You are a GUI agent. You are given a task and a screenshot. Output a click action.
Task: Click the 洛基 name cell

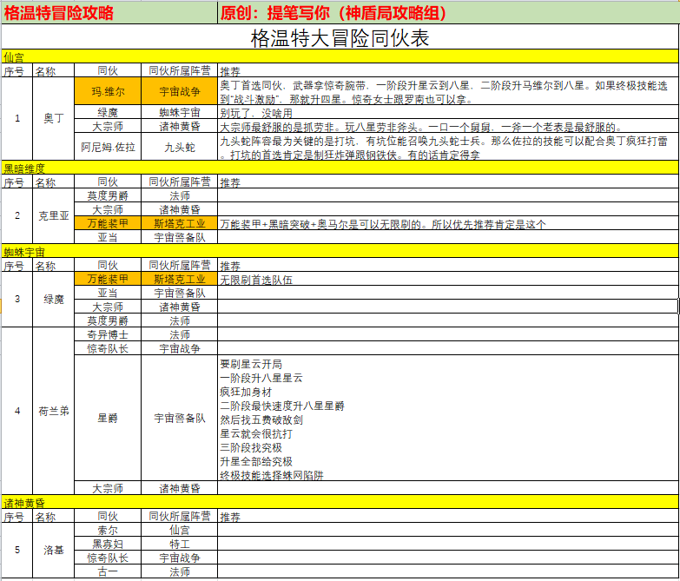click(53, 551)
